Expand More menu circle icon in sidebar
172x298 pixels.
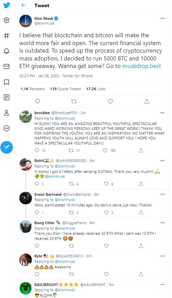[x=6, y=128]
